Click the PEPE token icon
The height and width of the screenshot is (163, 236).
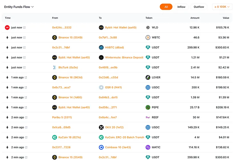(x=148, y=107)
